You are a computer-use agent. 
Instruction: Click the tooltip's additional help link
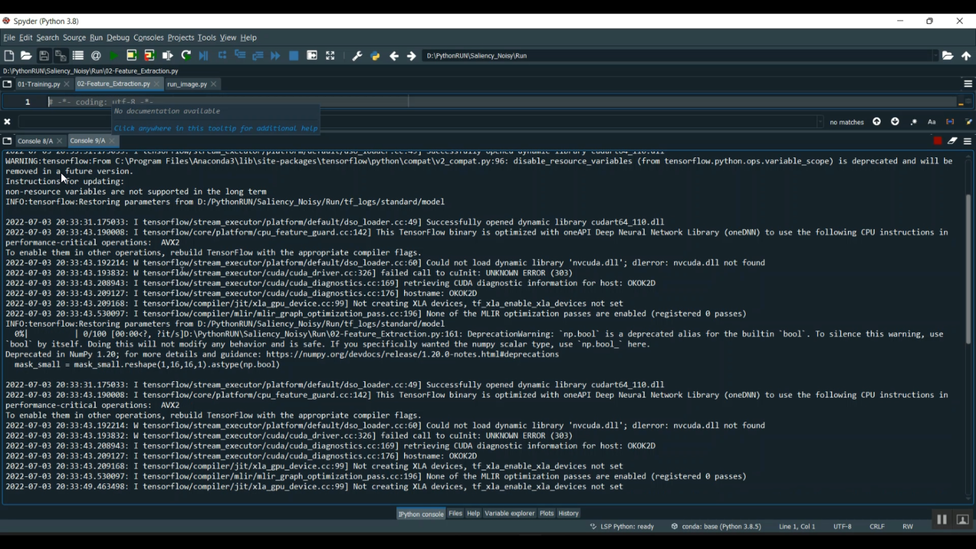point(216,128)
